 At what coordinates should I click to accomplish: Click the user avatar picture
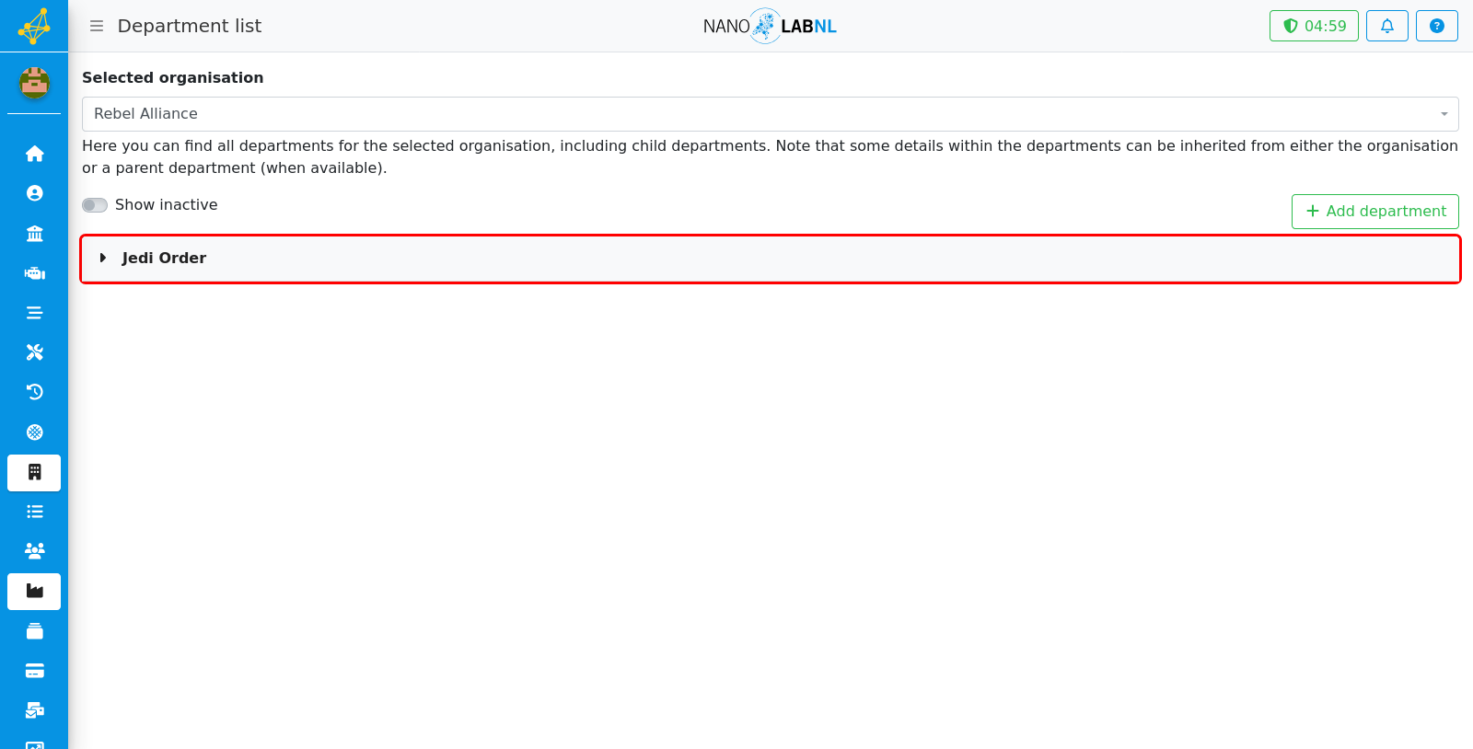[x=34, y=83]
